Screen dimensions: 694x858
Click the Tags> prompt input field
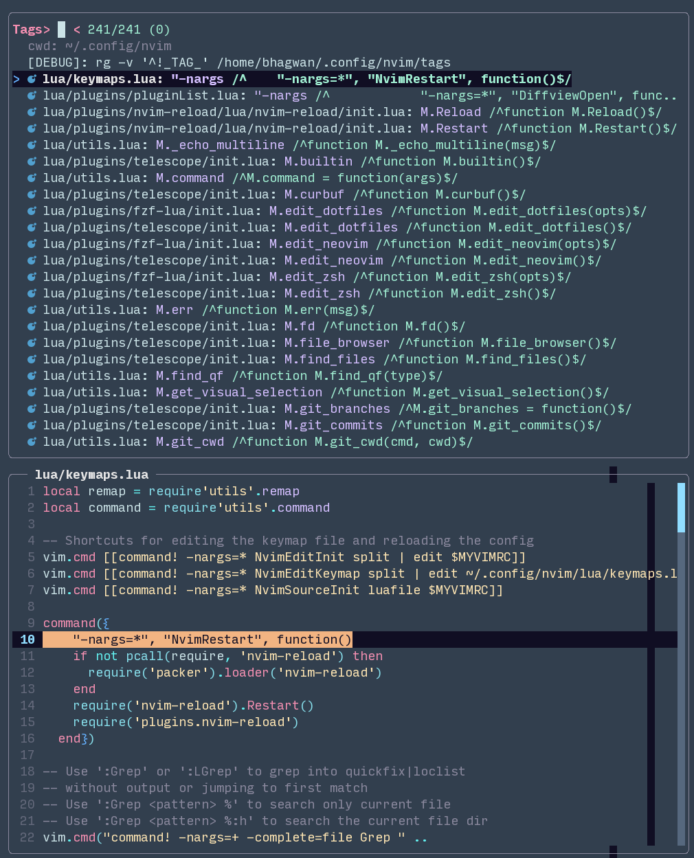pyautogui.click(x=62, y=30)
